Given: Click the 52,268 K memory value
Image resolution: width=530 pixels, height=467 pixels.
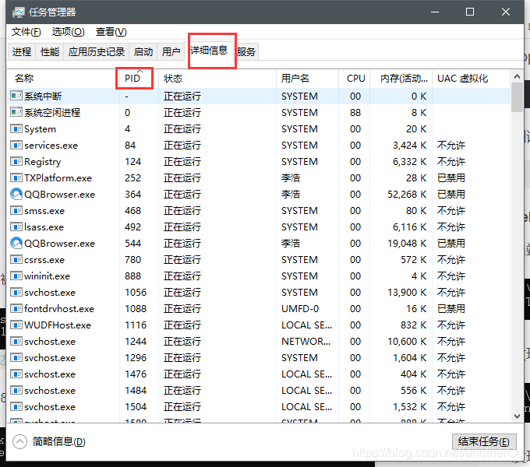Looking at the screenshot, I should 407,194.
